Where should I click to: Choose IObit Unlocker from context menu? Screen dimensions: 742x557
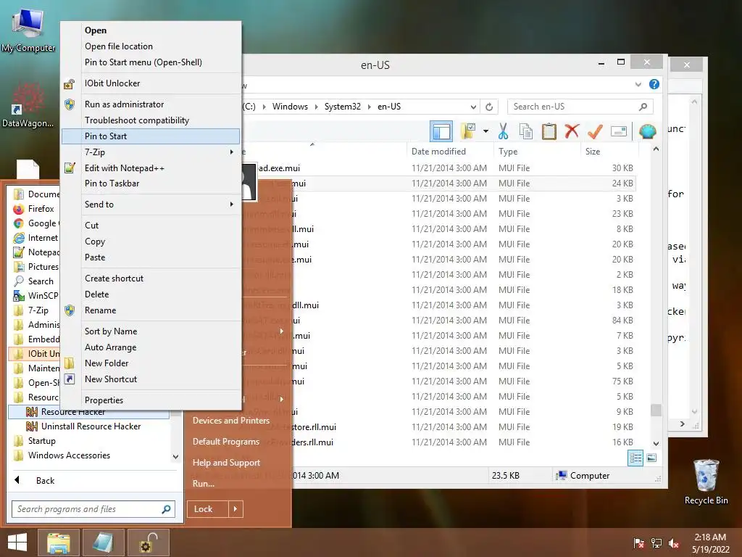click(x=151, y=83)
